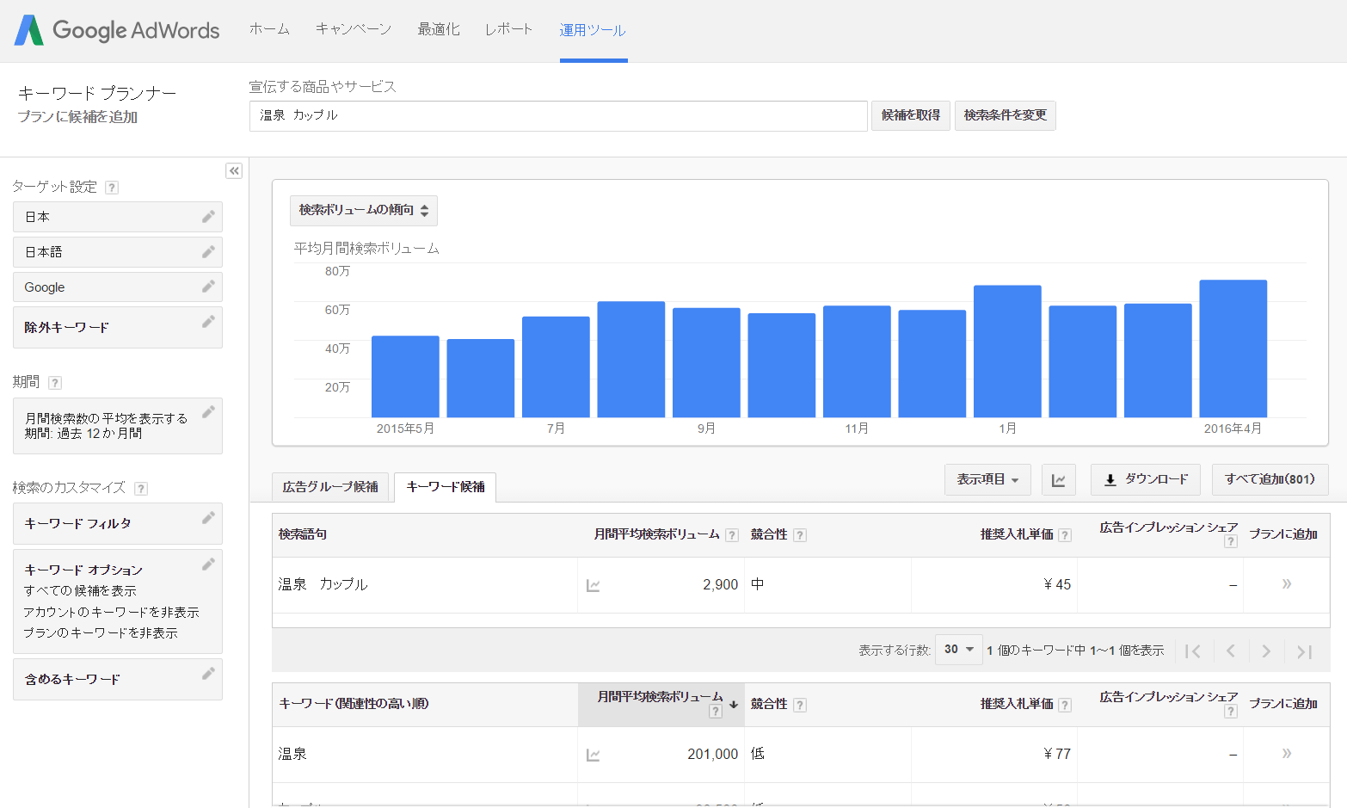Click the 1月 chart bar
Image resolution: width=1347 pixels, height=808 pixels.
click(1007, 351)
